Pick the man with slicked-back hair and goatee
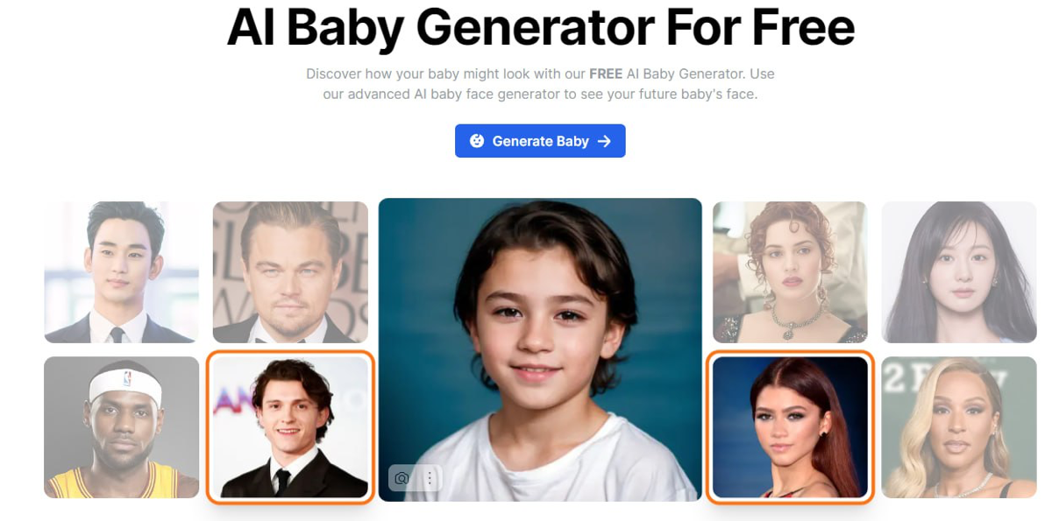 [290, 271]
